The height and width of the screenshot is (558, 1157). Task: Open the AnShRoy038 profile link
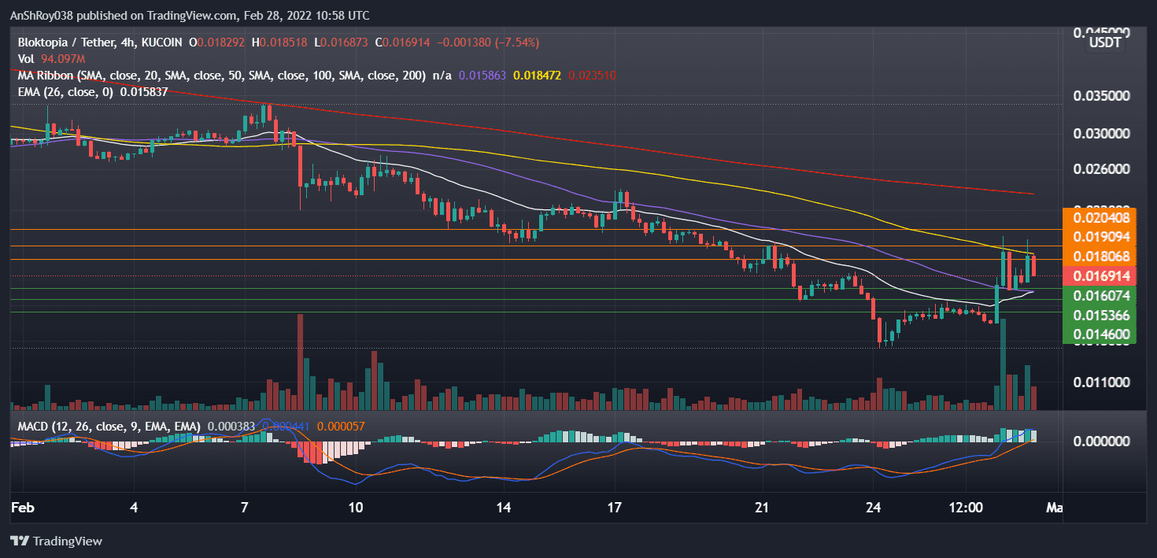coord(42,15)
